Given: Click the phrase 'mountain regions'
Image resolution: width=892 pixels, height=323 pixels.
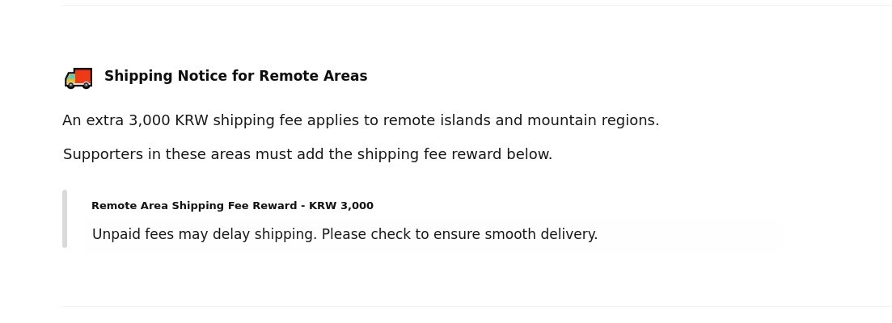Looking at the screenshot, I should [x=593, y=120].
